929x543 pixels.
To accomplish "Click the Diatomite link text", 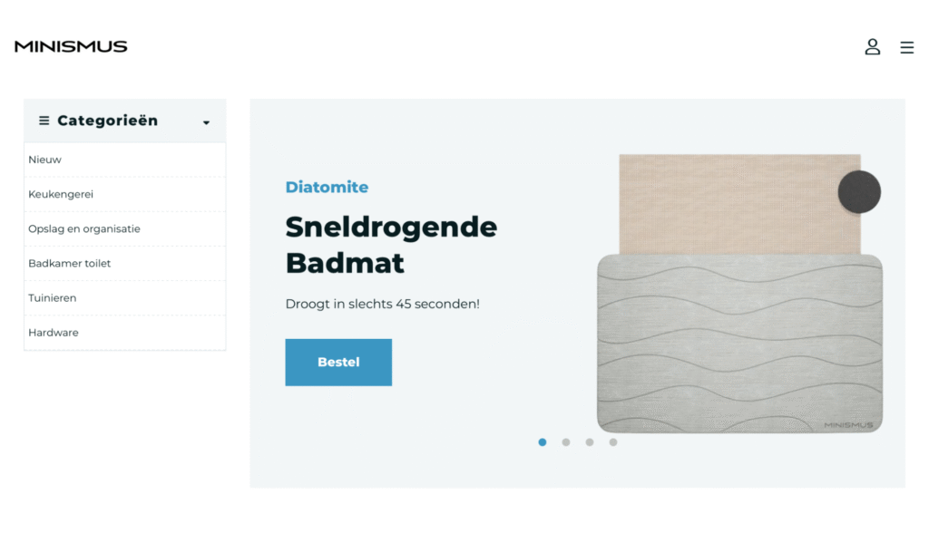I will click(327, 187).
